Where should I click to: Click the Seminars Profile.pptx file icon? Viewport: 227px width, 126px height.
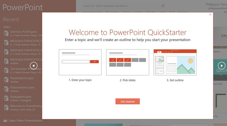click(6, 33)
